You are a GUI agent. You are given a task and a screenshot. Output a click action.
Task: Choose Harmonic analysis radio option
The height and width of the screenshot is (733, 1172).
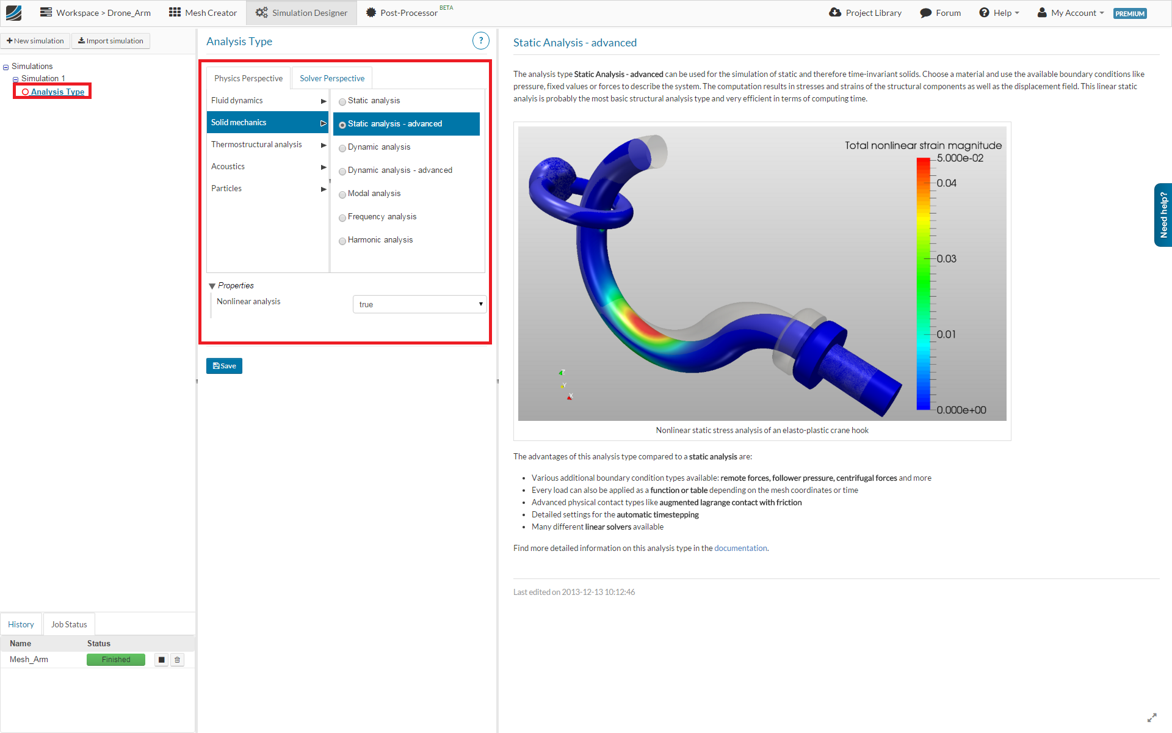pos(342,241)
